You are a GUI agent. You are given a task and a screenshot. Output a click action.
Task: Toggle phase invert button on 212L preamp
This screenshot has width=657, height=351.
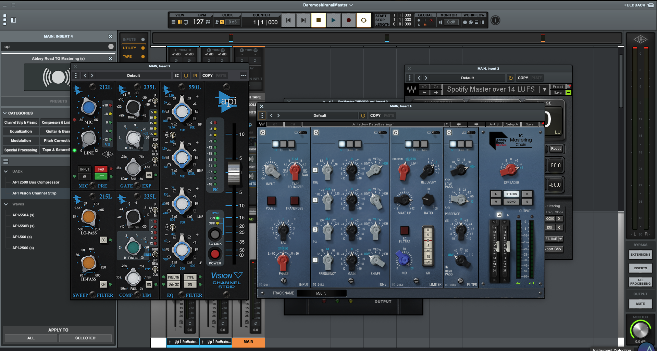85,176
